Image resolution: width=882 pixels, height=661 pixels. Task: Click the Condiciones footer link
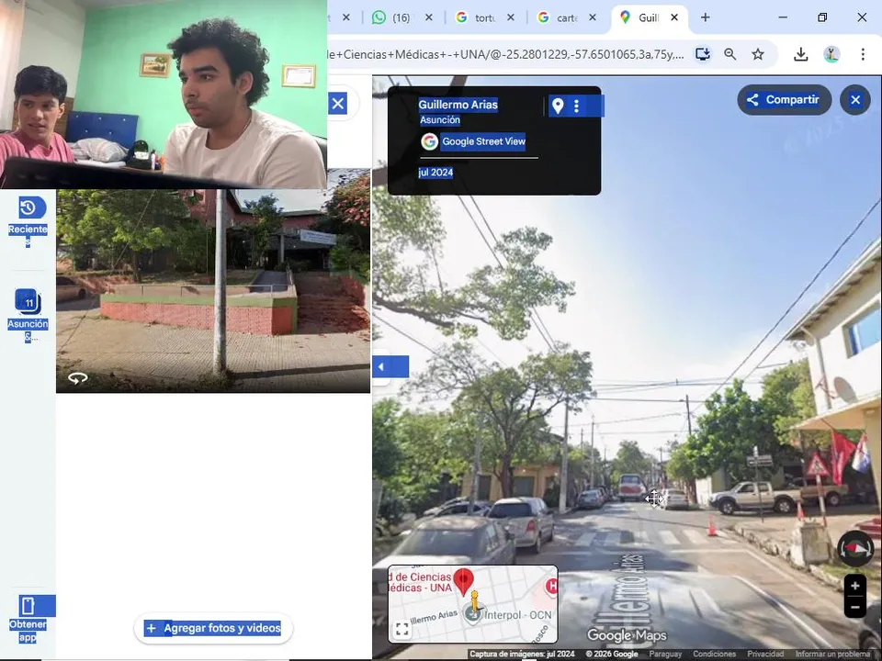pos(714,655)
